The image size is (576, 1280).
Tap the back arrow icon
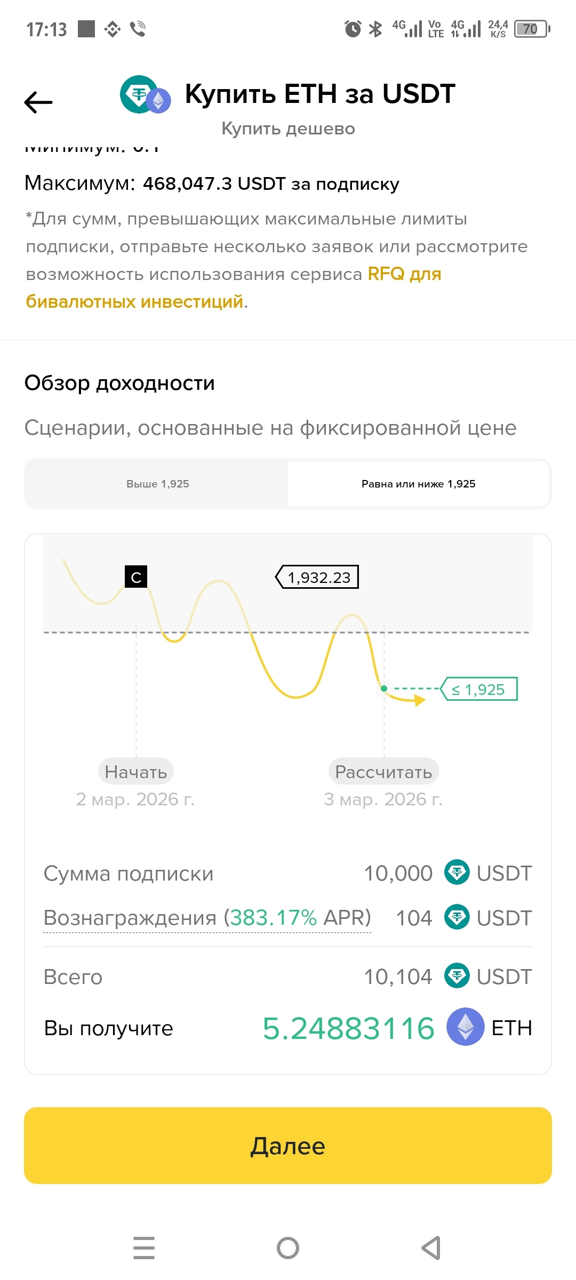[38, 102]
